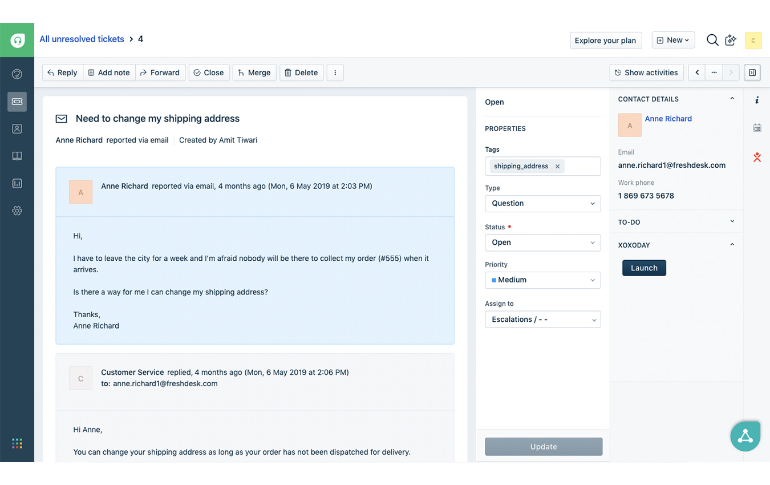Image resolution: width=770 pixels, height=485 pixels.
Task: Open the Priority dropdown set to Medium
Action: tap(542, 280)
